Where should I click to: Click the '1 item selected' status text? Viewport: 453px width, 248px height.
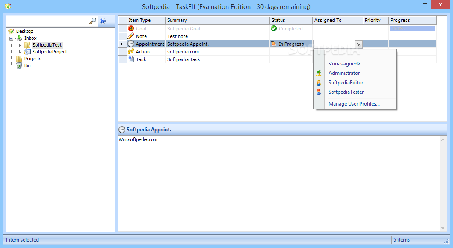coord(22,239)
